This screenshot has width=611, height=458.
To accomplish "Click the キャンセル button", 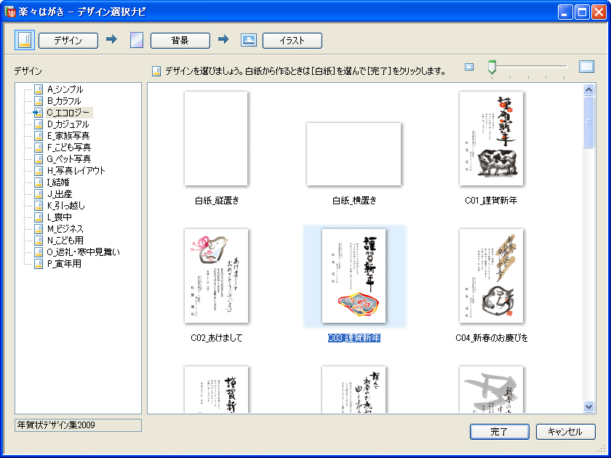I will point(566,432).
